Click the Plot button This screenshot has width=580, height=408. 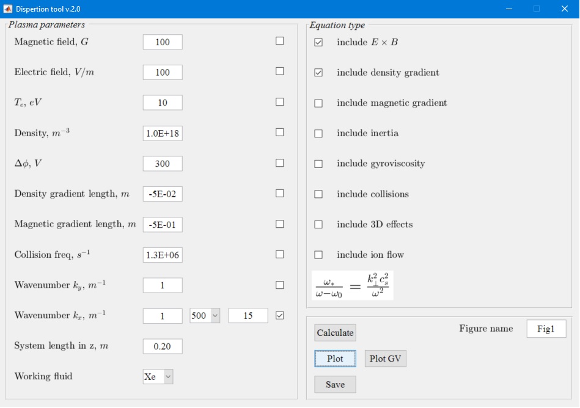335,359
